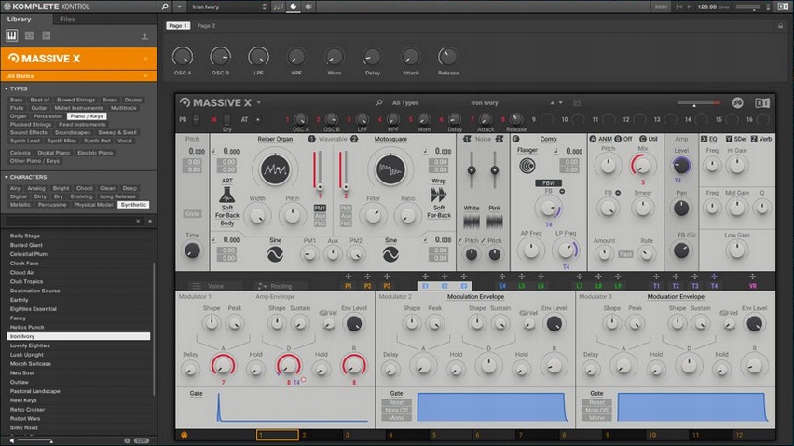Click the instruments piano icon in Library
Viewport: 794px width, 446px height.
13,35
